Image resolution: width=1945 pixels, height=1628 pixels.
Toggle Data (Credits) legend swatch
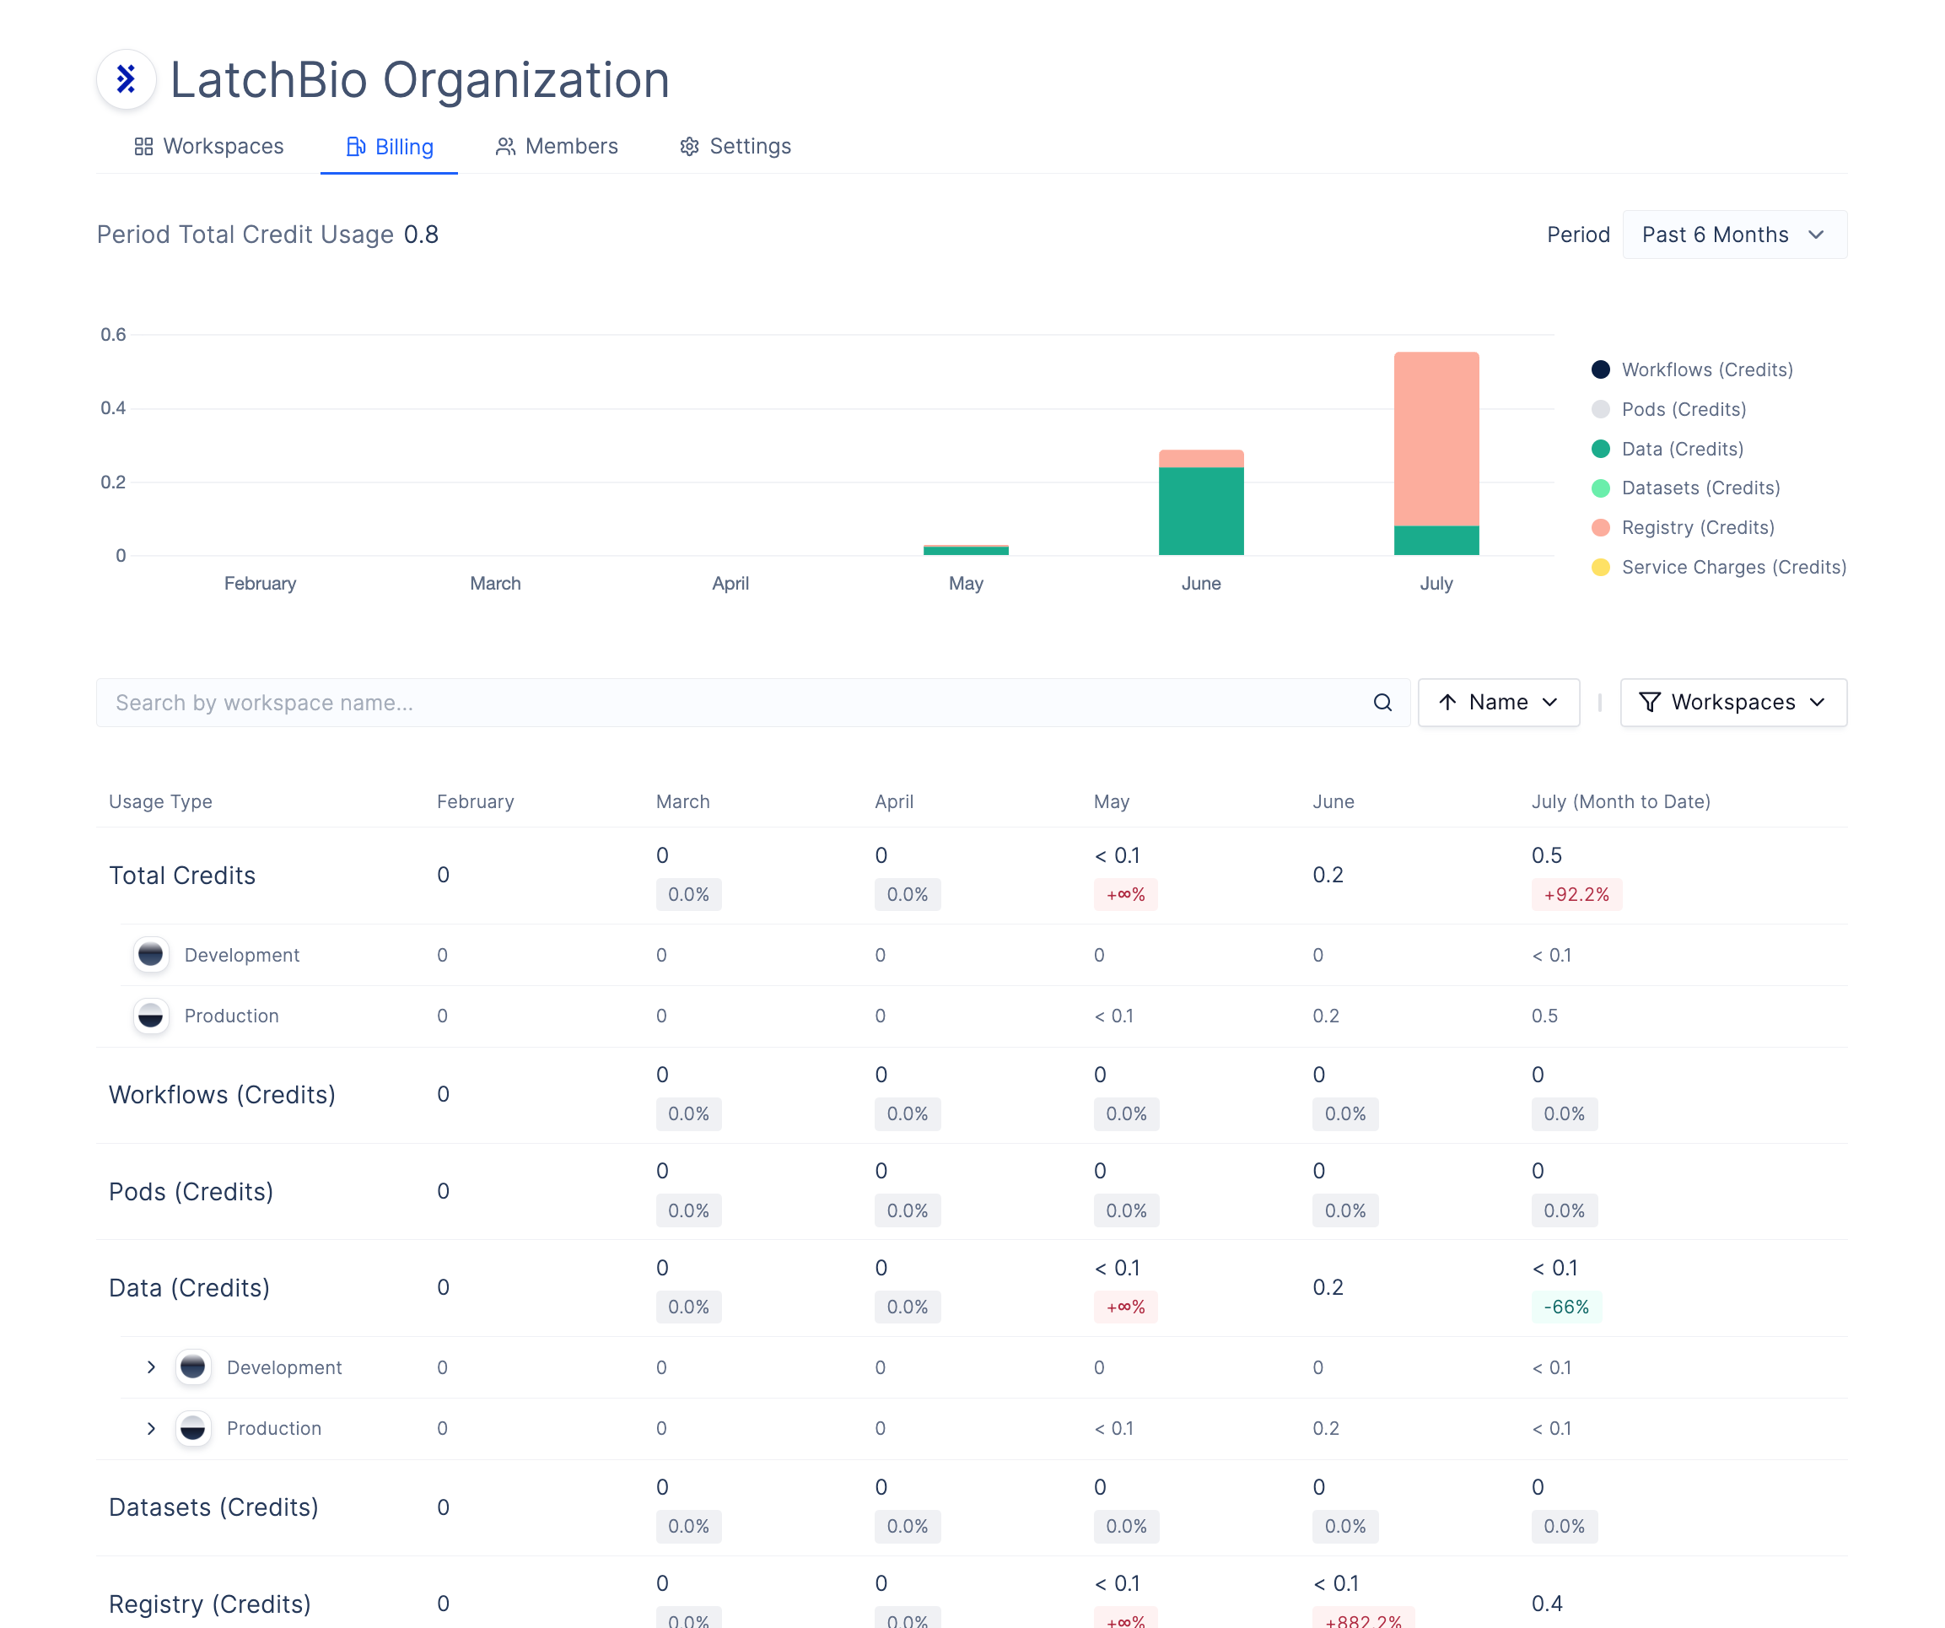pyautogui.click(x=1599, y=449)
